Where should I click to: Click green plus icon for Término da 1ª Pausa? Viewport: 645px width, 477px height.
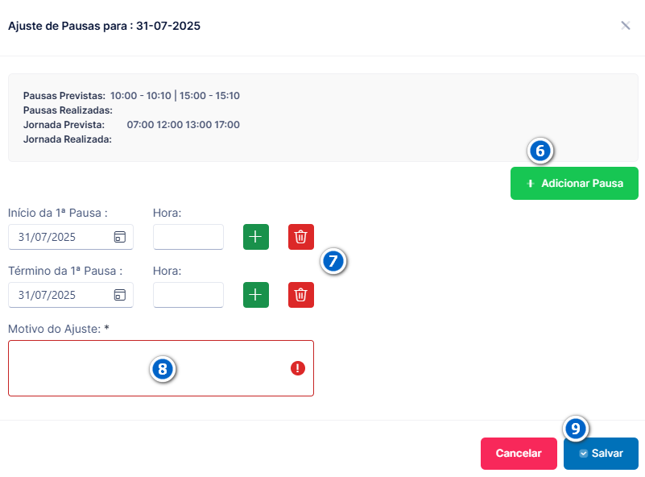(x=256, y=295)
